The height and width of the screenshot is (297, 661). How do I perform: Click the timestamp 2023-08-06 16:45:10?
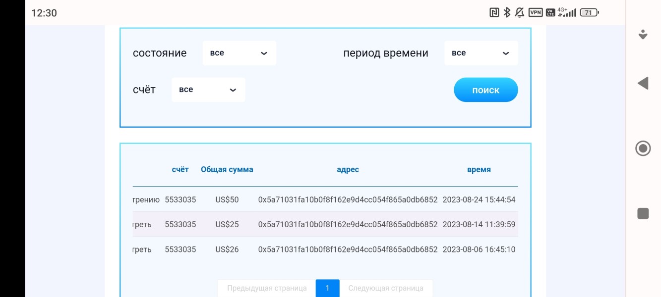click(x=479, y=249)
